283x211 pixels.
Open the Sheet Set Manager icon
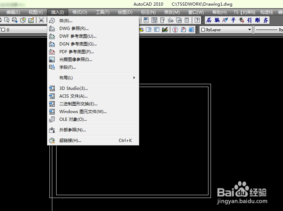pyautogui.click(x=171, y=20)
